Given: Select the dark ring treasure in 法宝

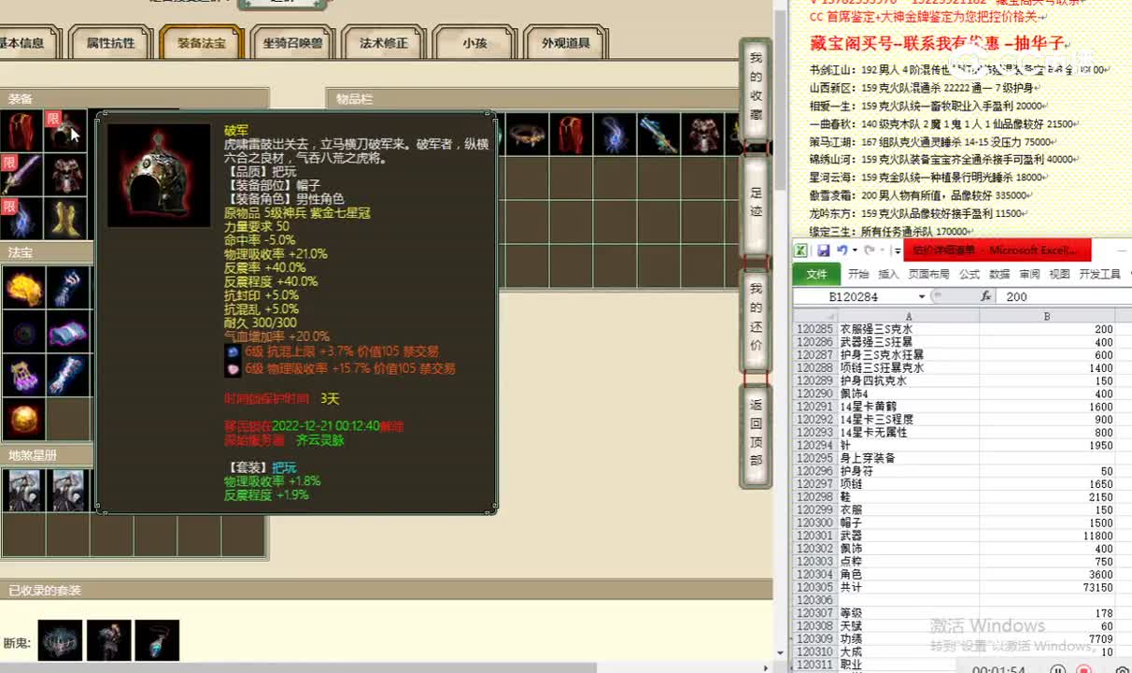Looking at the screenshot, I should click(x=23, y=332).
